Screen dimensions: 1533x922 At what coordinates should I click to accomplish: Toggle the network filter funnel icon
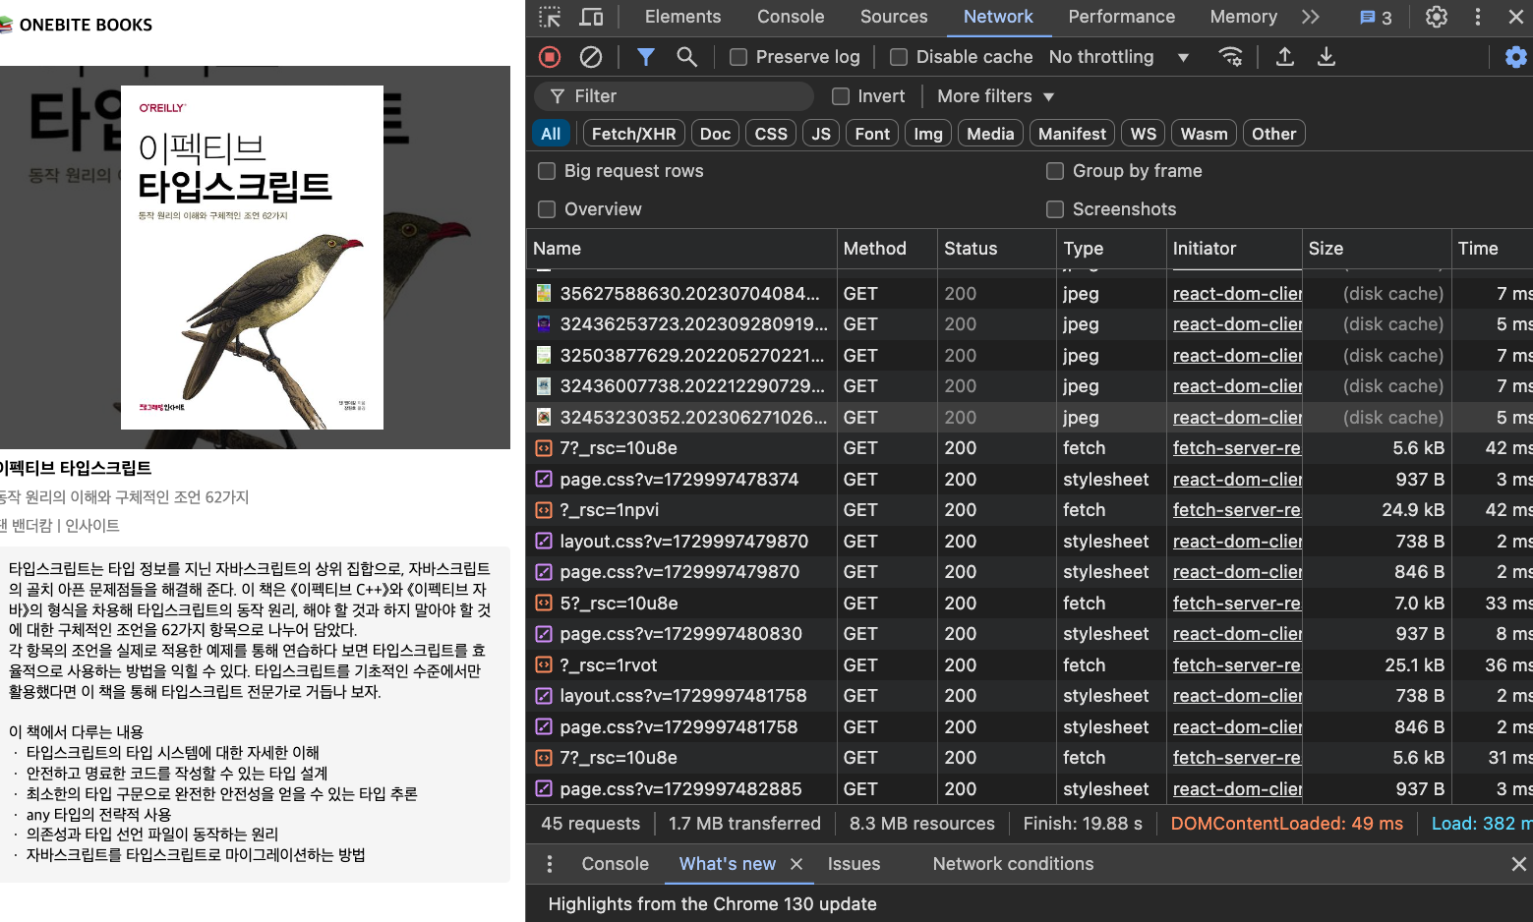[645, 57]
